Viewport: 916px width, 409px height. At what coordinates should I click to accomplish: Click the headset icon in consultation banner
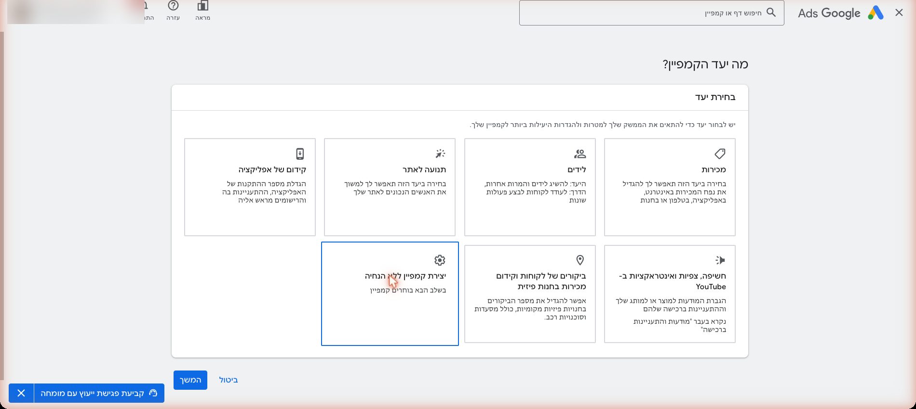coord(153,393)
